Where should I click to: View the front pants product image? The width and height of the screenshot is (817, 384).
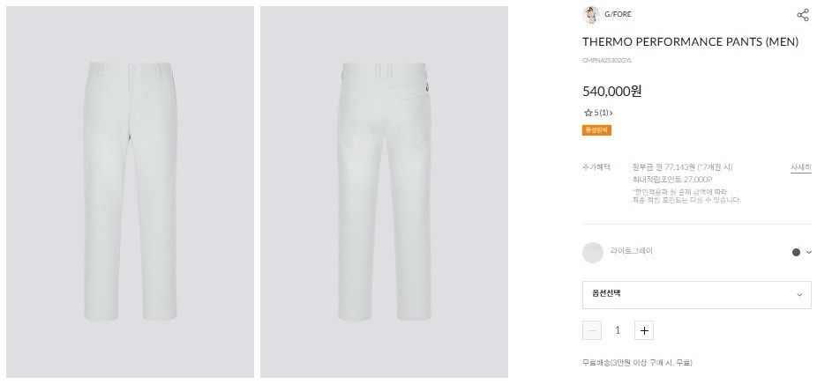[130, 191]
